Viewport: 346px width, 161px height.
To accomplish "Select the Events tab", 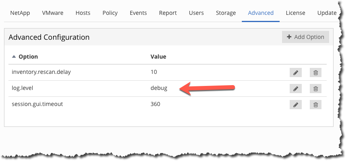I will click(138, 13).
